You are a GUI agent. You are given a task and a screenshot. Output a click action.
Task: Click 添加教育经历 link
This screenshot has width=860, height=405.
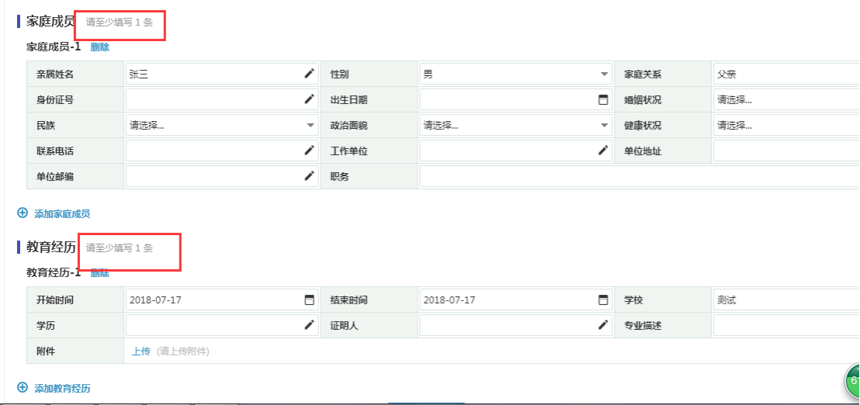(x=62, y=388)
